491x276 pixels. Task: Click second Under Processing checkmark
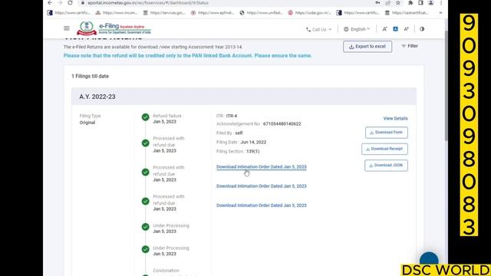pos(145,249)
